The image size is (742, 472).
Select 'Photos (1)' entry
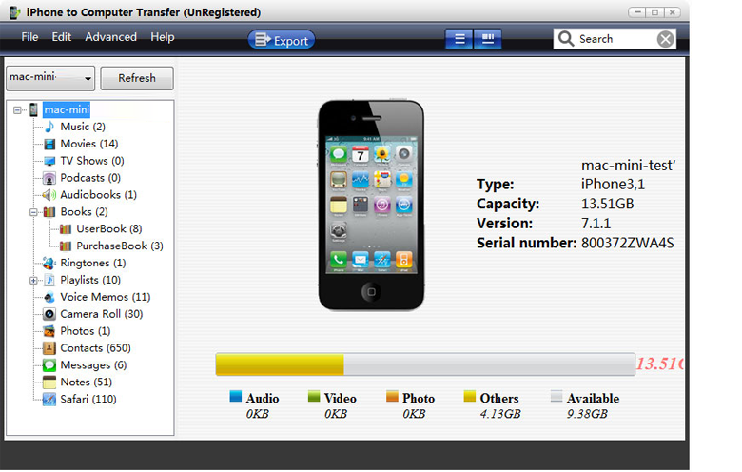pos(86,331)
